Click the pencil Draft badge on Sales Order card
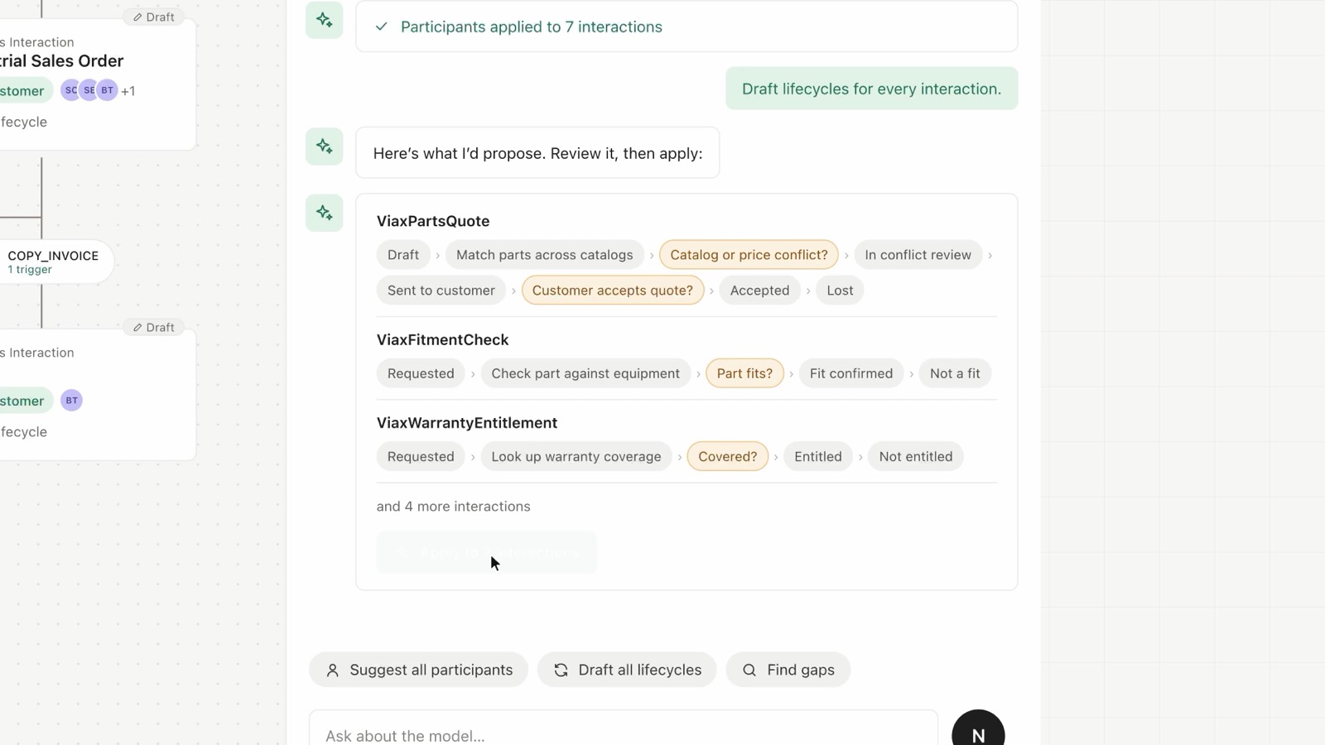The image size is (1325, 745). click(154, 17)
